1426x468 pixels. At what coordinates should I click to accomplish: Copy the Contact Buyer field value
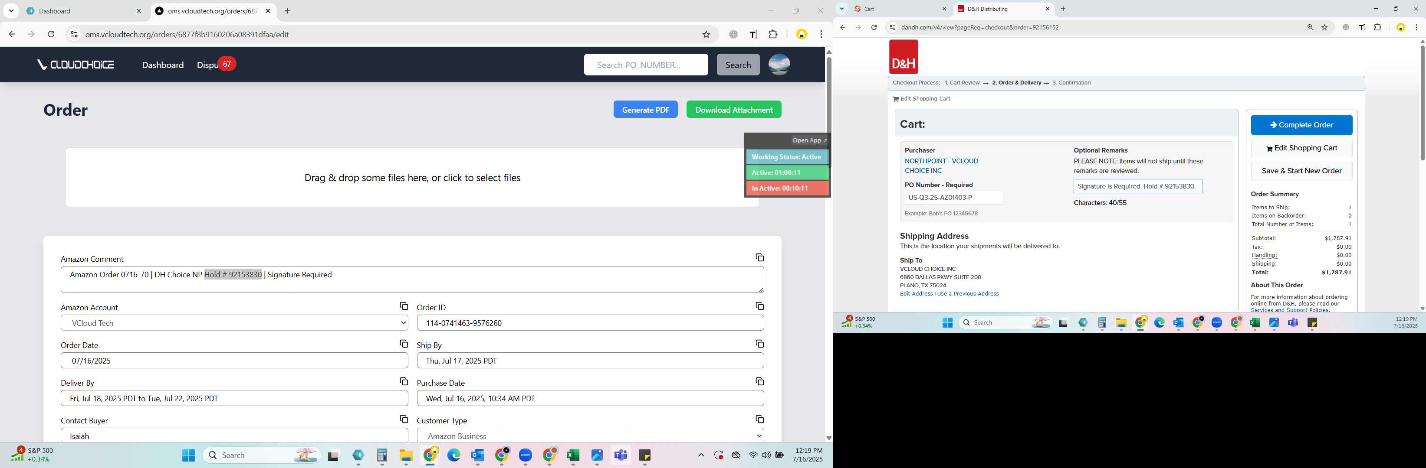(x=404, y=419)
